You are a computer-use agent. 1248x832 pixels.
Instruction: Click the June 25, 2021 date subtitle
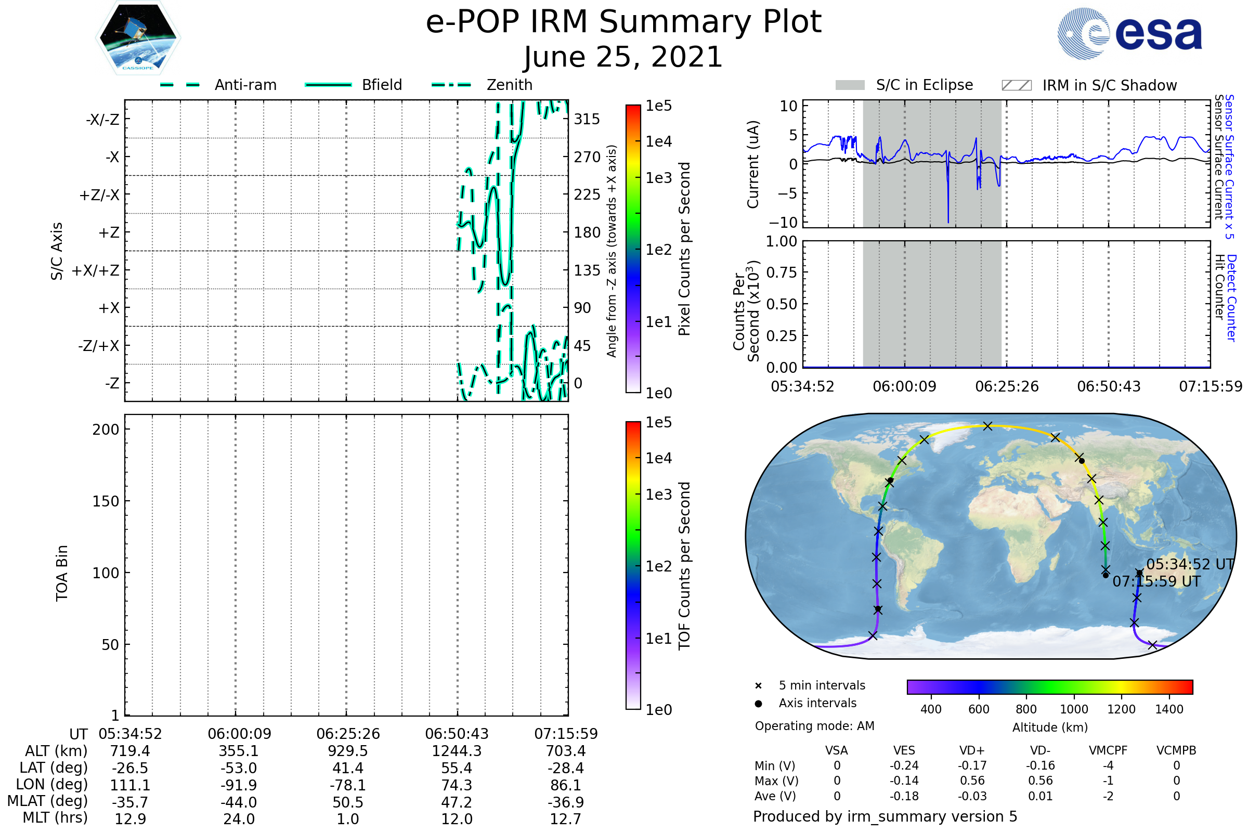(x=623, y=57)
